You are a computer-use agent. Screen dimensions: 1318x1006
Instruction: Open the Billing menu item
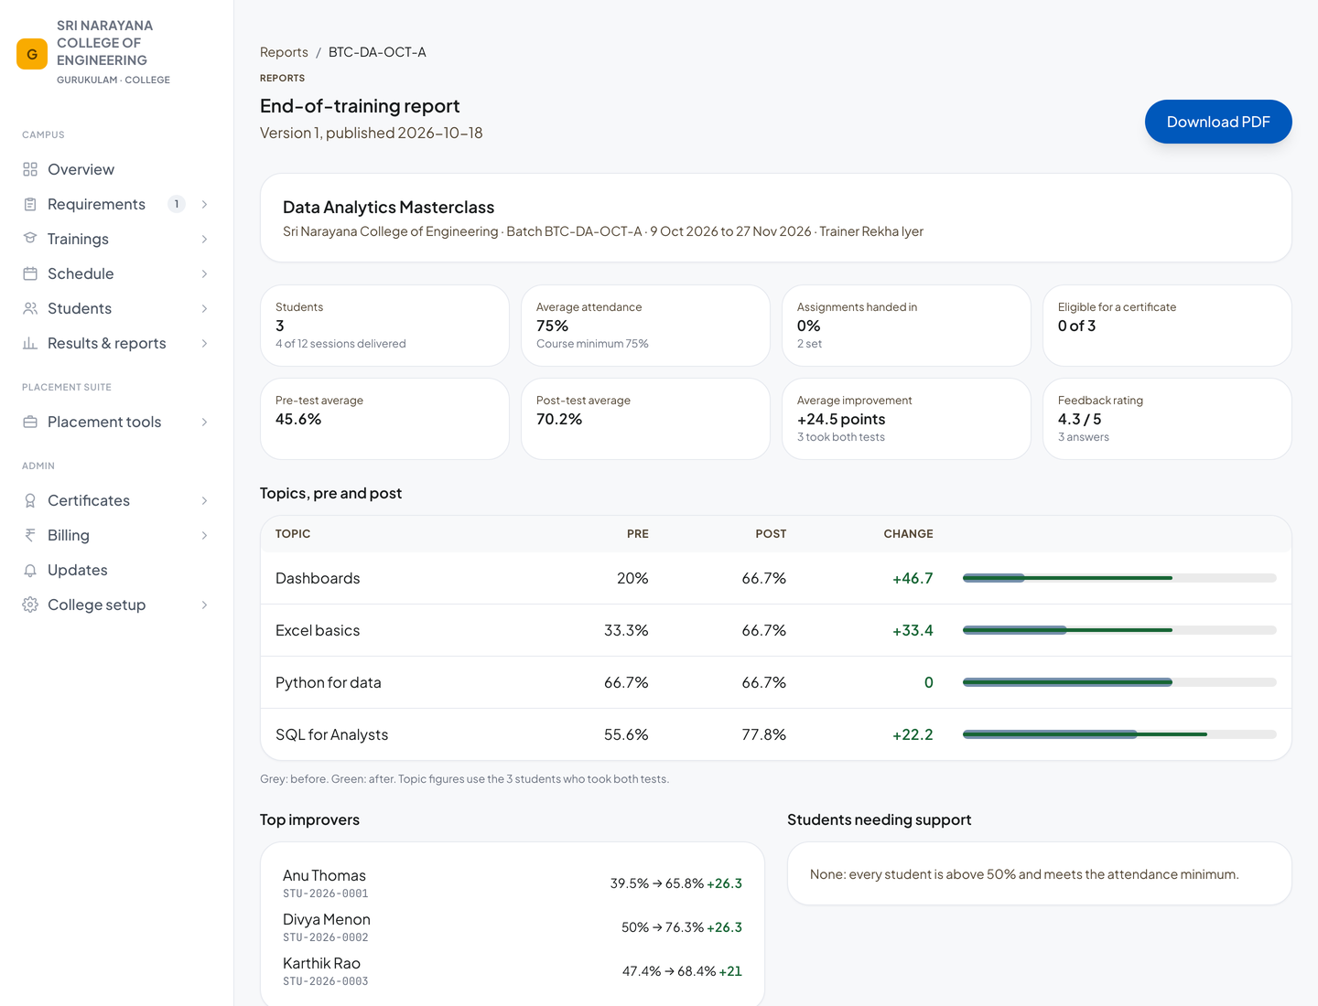coord(116,535)
